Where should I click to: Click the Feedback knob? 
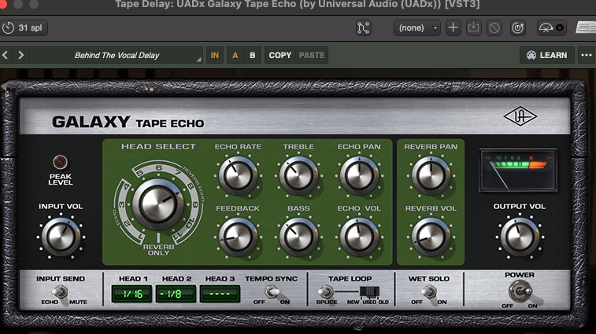click(238, 237)
